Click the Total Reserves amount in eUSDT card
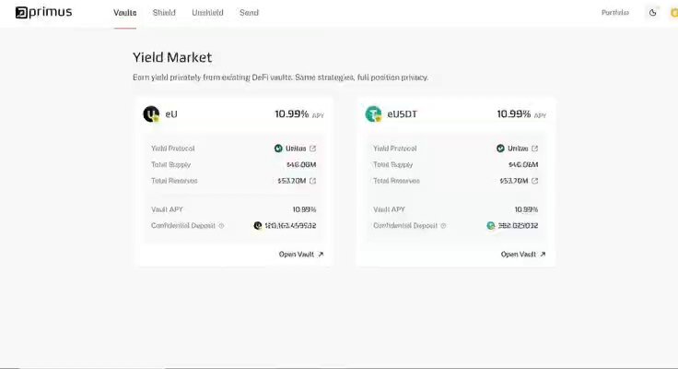 [x=514, y=181]
